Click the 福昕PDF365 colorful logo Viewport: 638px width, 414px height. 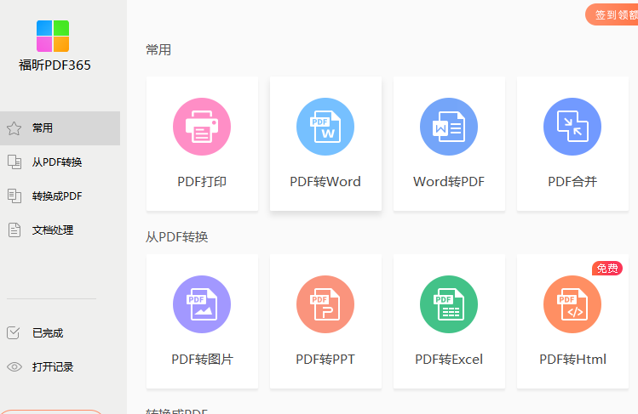pyautogui.click(x=53, y=36)
